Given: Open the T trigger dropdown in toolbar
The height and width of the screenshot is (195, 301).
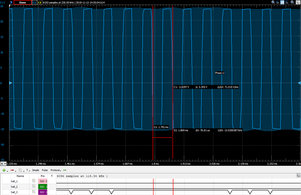Looking at the screenshot, I should click(28, 170).
